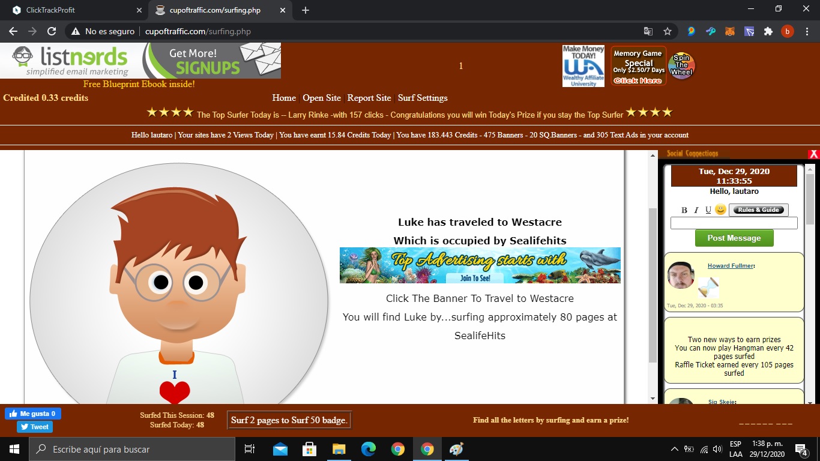
Task: Reload the cupoftraffic surfing page
Action: click(52, 31)
